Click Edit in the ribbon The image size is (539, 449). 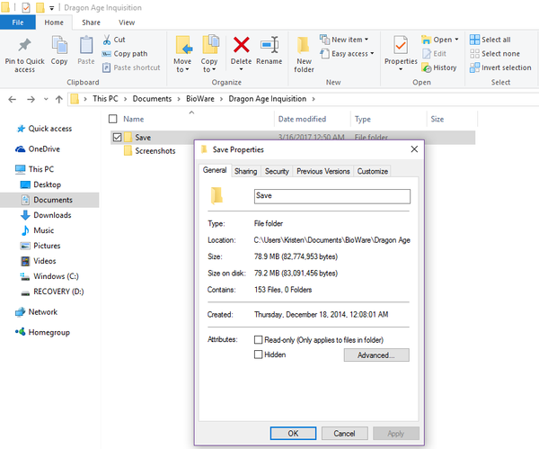(434, 54)
